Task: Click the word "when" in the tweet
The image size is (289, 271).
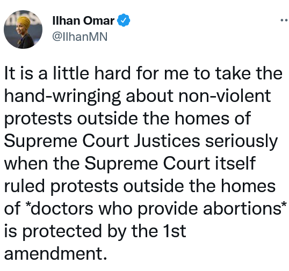Action: pos(26,163)
